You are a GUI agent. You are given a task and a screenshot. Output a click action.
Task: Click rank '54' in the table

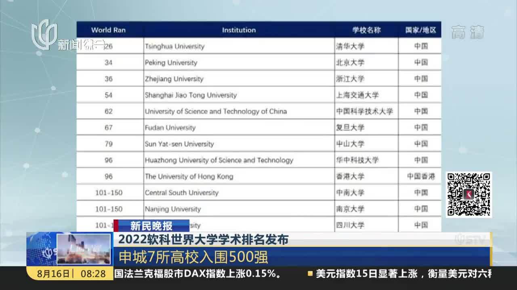click(x=109, y=95)
